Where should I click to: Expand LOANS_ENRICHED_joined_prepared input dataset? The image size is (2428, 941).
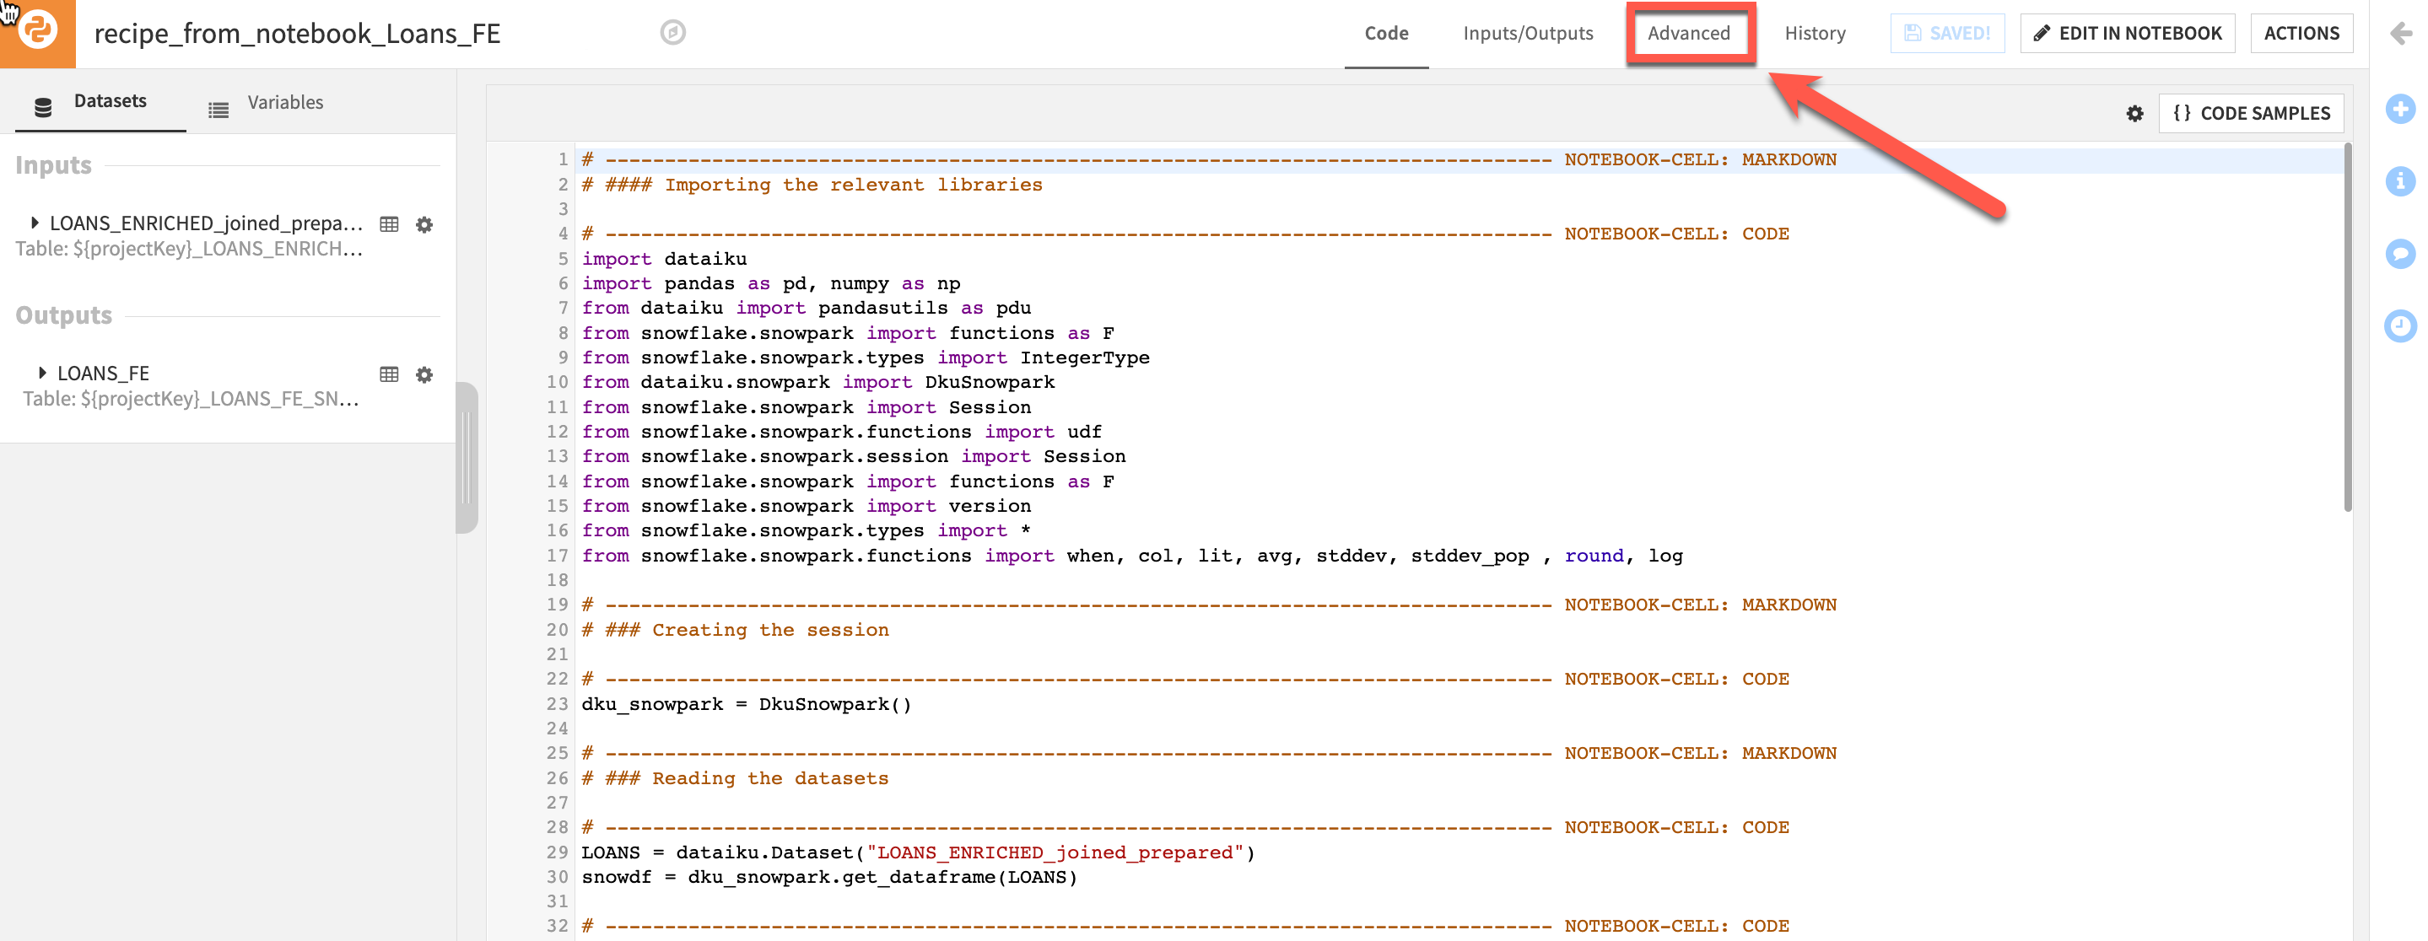tap(35, 223)
